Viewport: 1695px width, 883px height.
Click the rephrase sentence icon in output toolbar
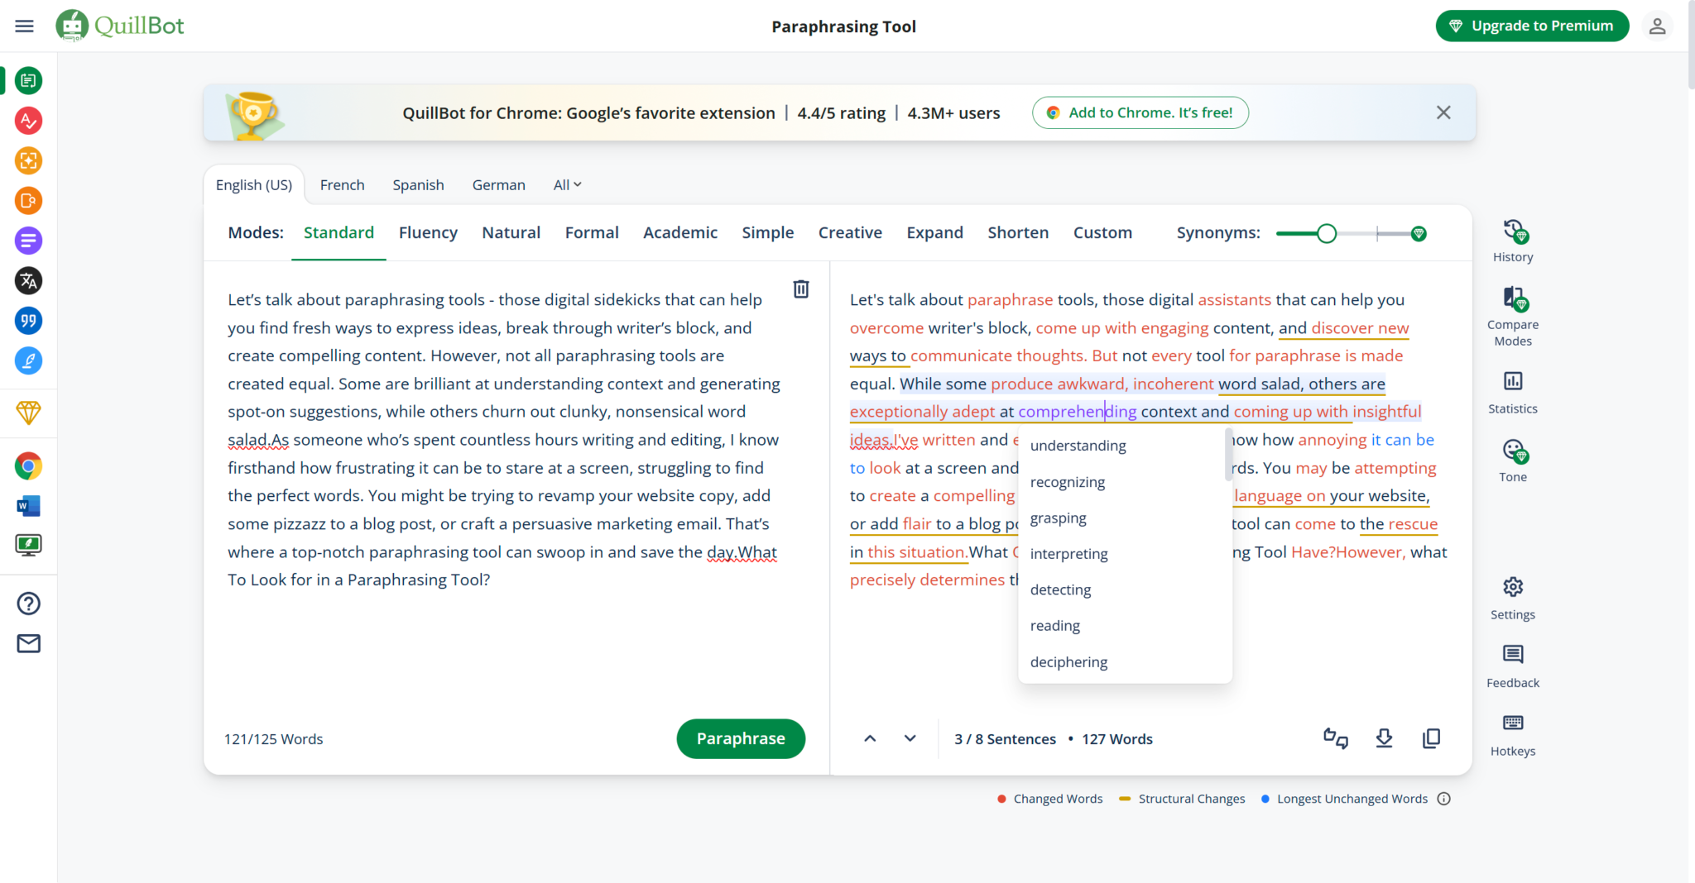coord(1336,738)
